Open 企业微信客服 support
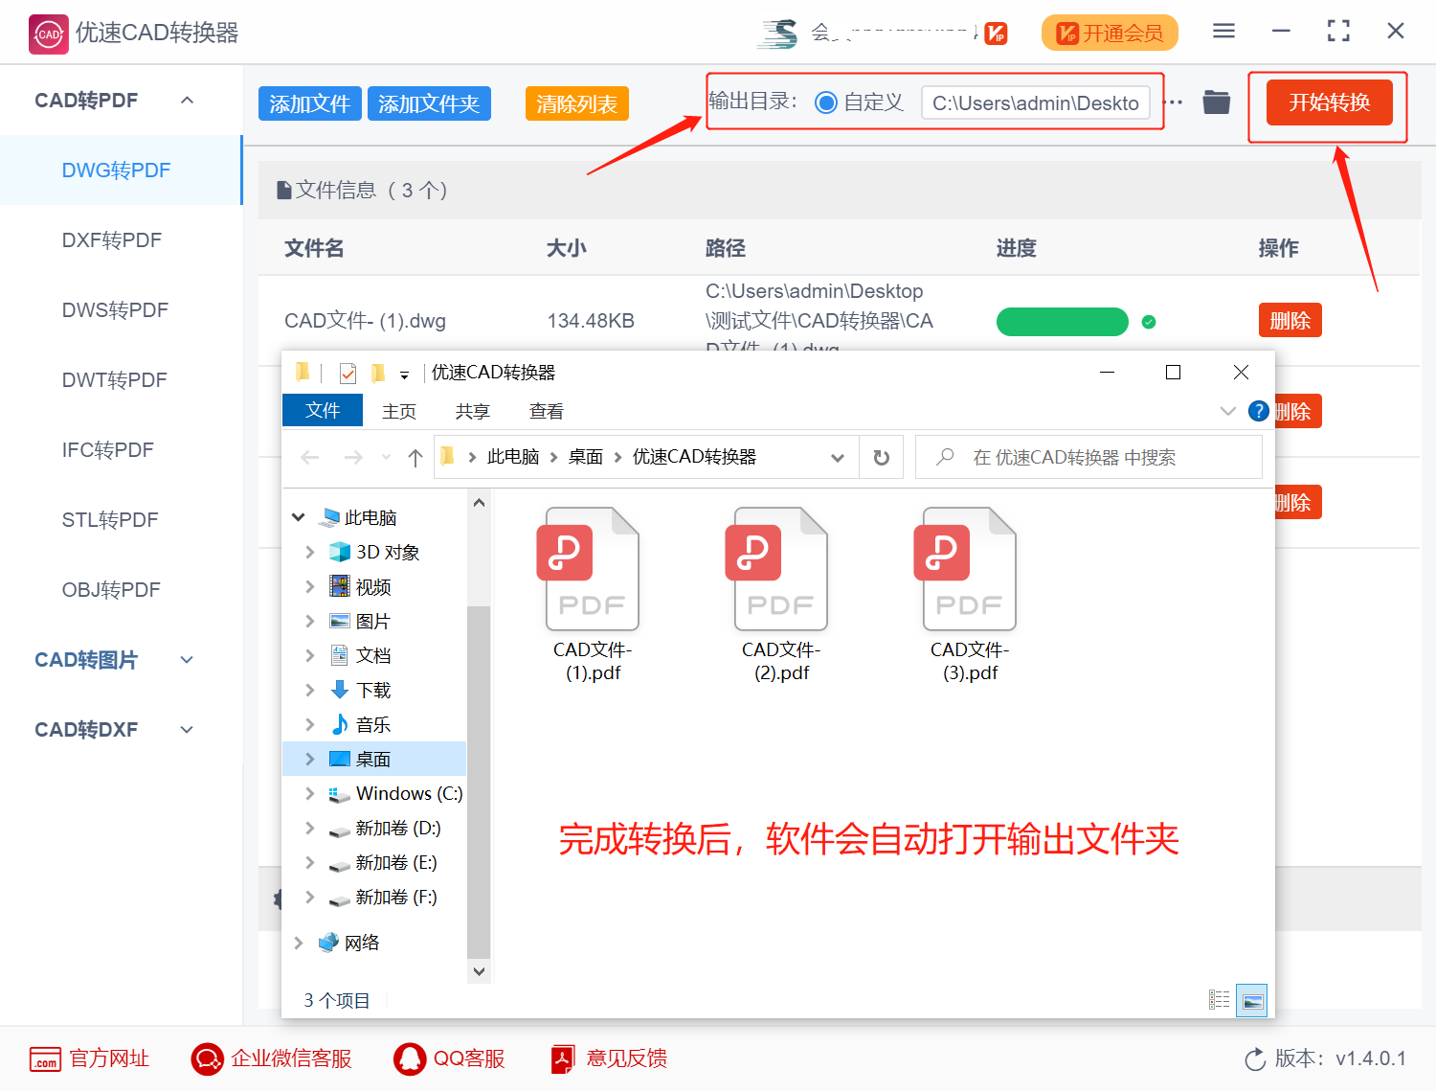Image resolution: width=1436 pixels, height=1092 pixels. 272,1058
